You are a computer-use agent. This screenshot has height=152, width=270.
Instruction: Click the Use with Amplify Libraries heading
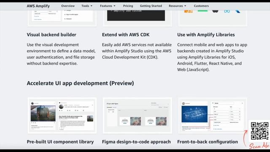[x=206, y=35]
